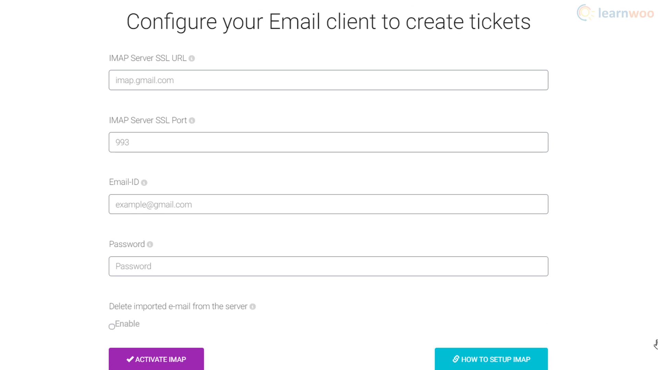Select the Password input field
The width and height of the screenshot is (658, 370).
point(328,266)
